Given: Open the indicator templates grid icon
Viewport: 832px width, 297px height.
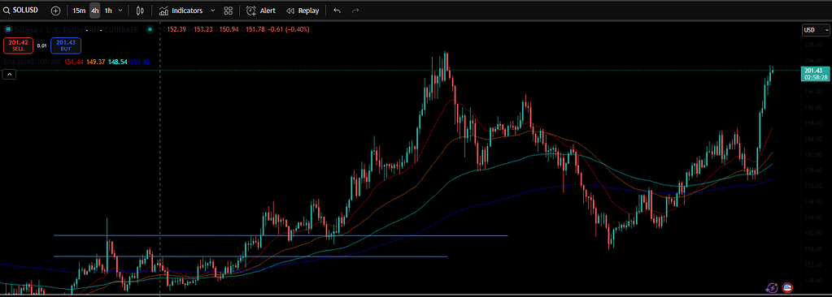Looking at the screenshot, I should tap(229, 11).
